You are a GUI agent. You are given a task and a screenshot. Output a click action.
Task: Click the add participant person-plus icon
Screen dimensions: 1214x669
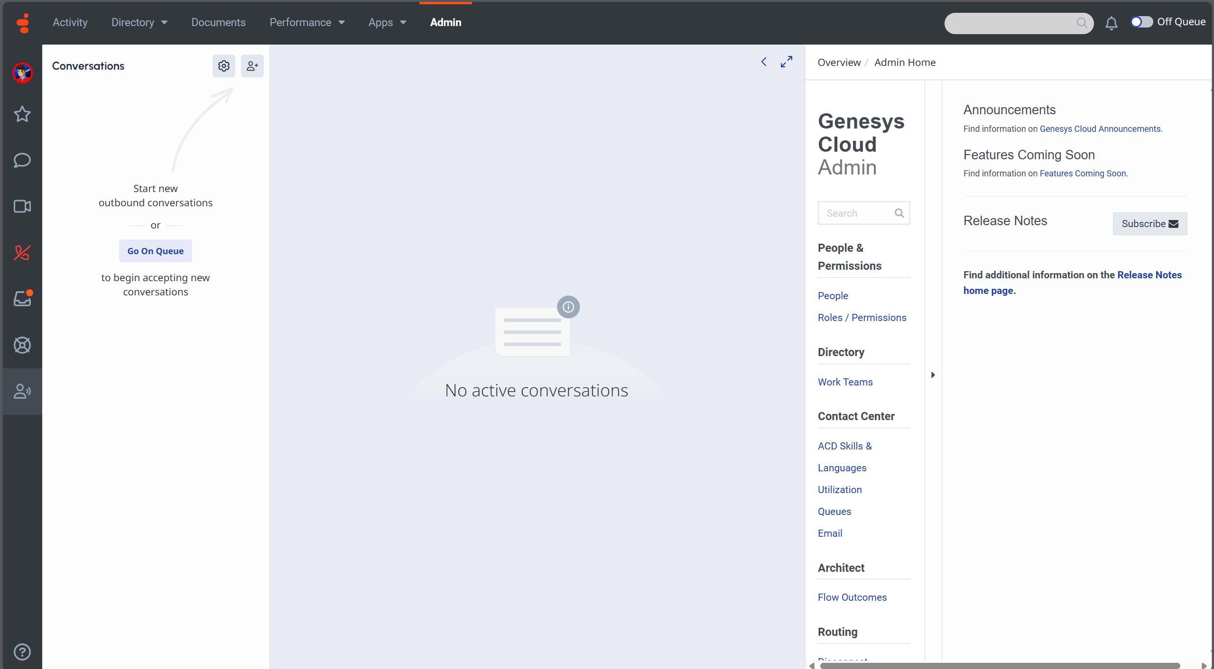(x=252, y=66)
